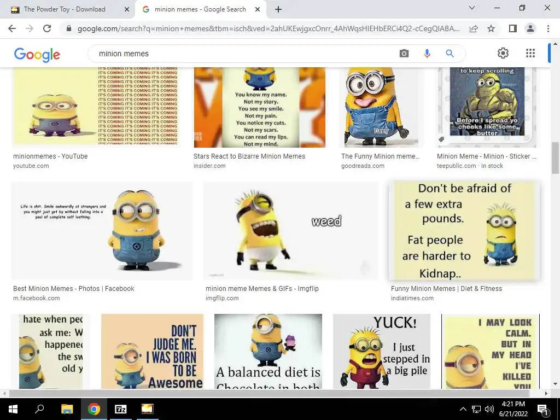Open the 'Don't judge me' minion image

point(153,352)
